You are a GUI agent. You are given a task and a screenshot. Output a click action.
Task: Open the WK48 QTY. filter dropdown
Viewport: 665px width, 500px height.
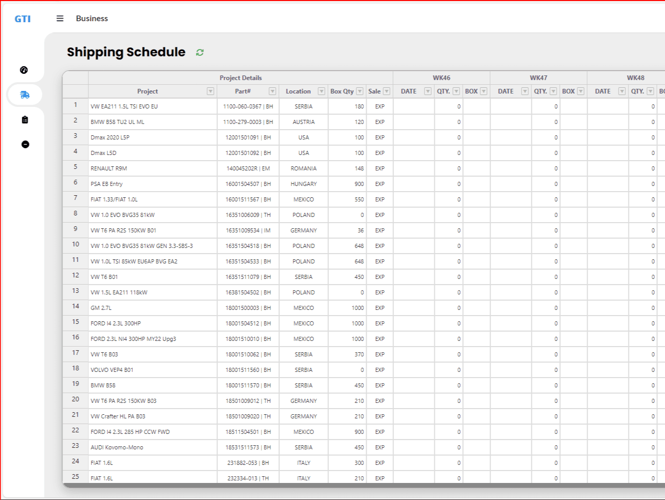(x=651, y=91)
